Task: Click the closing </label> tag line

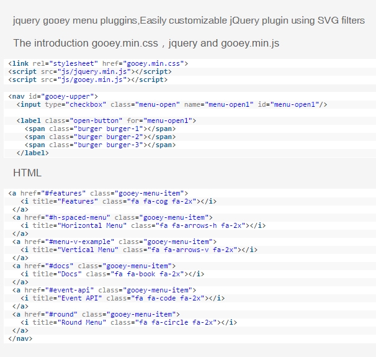Action: [33, 153]
